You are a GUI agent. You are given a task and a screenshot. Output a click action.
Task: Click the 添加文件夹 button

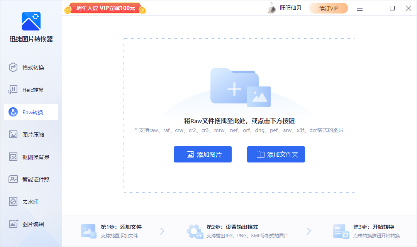pyautogui.click(x=276, y=154)
